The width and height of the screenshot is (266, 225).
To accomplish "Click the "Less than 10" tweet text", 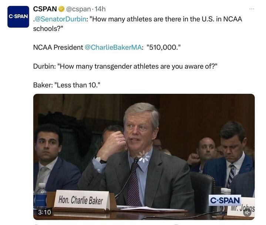I will 67,85.
